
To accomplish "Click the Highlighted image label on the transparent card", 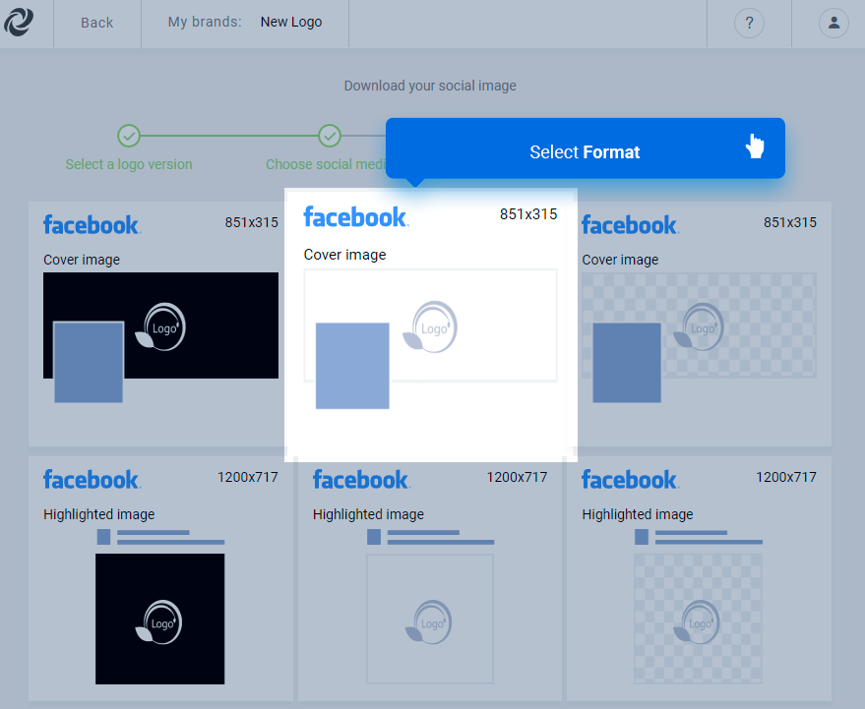I will [x=638, y=514].
